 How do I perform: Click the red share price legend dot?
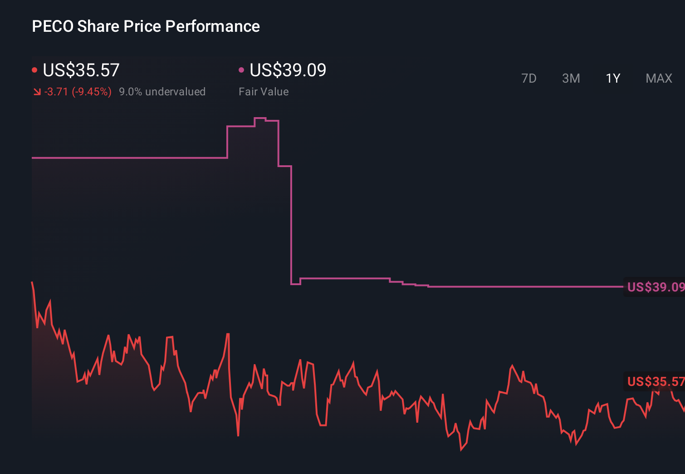34,69
